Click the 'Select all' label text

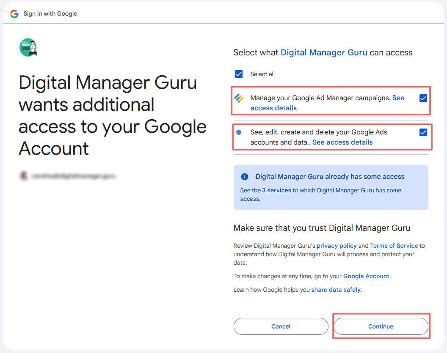click(262, 74)
